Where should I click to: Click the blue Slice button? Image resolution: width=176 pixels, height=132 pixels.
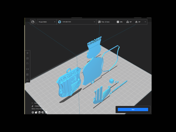pos(133,110)
